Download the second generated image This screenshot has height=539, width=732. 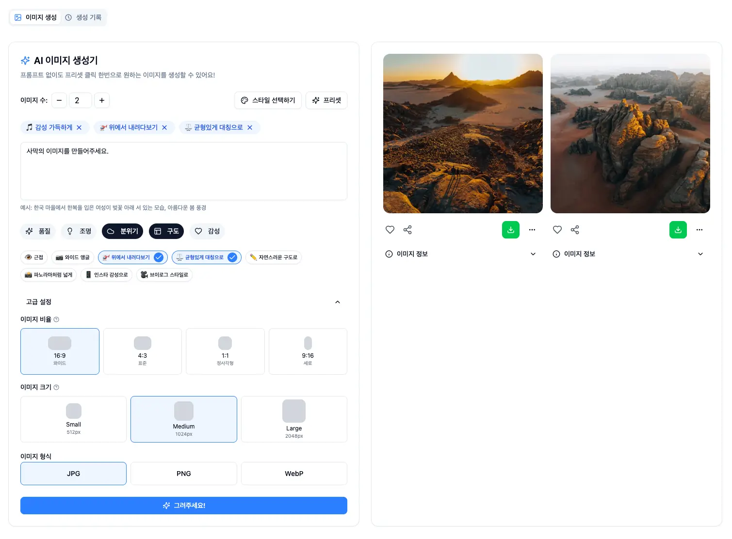point(678,230)
